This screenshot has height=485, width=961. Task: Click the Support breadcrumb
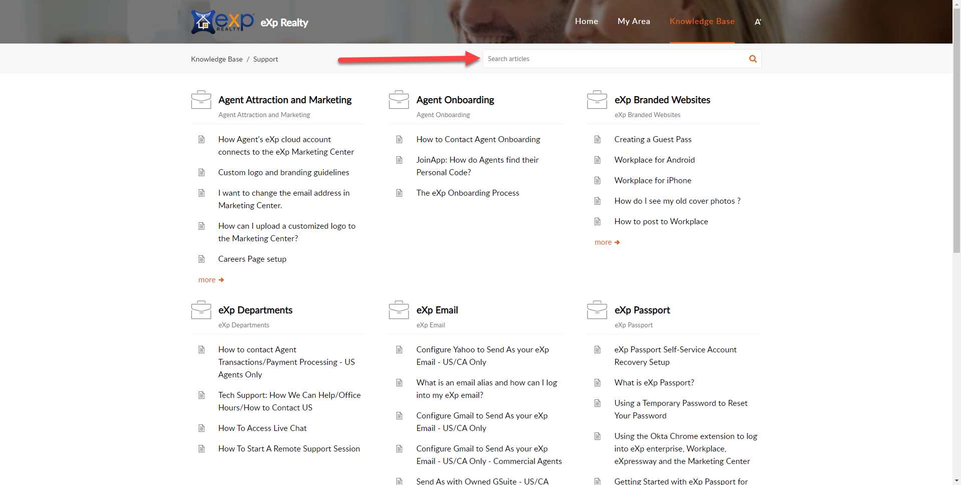click(265, 59)
